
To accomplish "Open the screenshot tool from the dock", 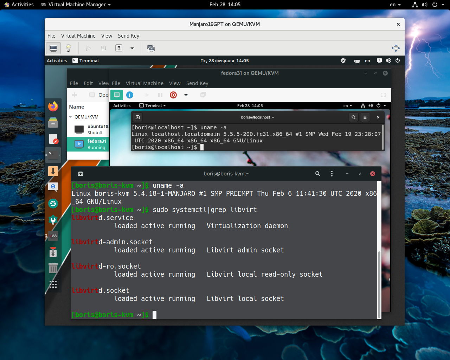I will tap(53, 204).
